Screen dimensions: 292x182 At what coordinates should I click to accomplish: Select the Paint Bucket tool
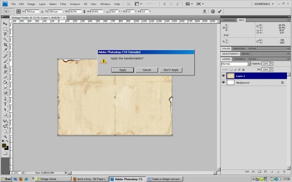point(5,82)
